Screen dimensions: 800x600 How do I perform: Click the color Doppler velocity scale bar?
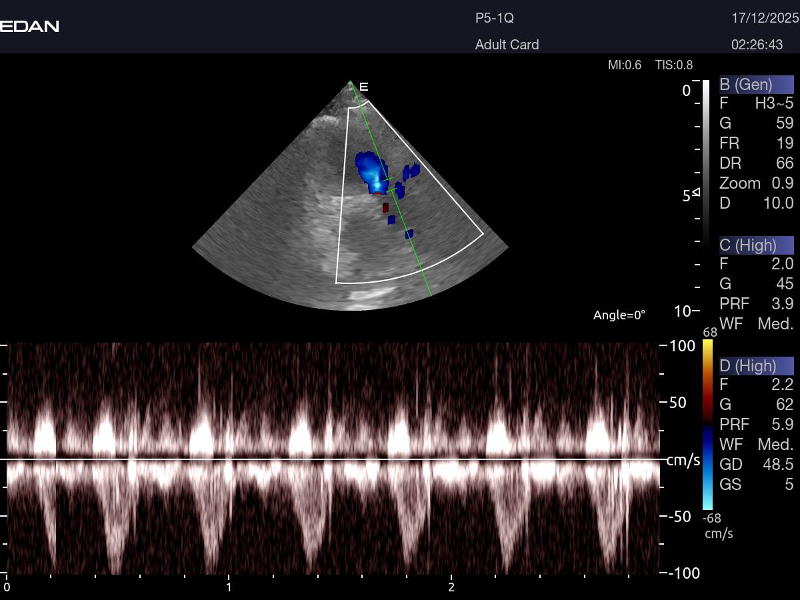(707, 425)
